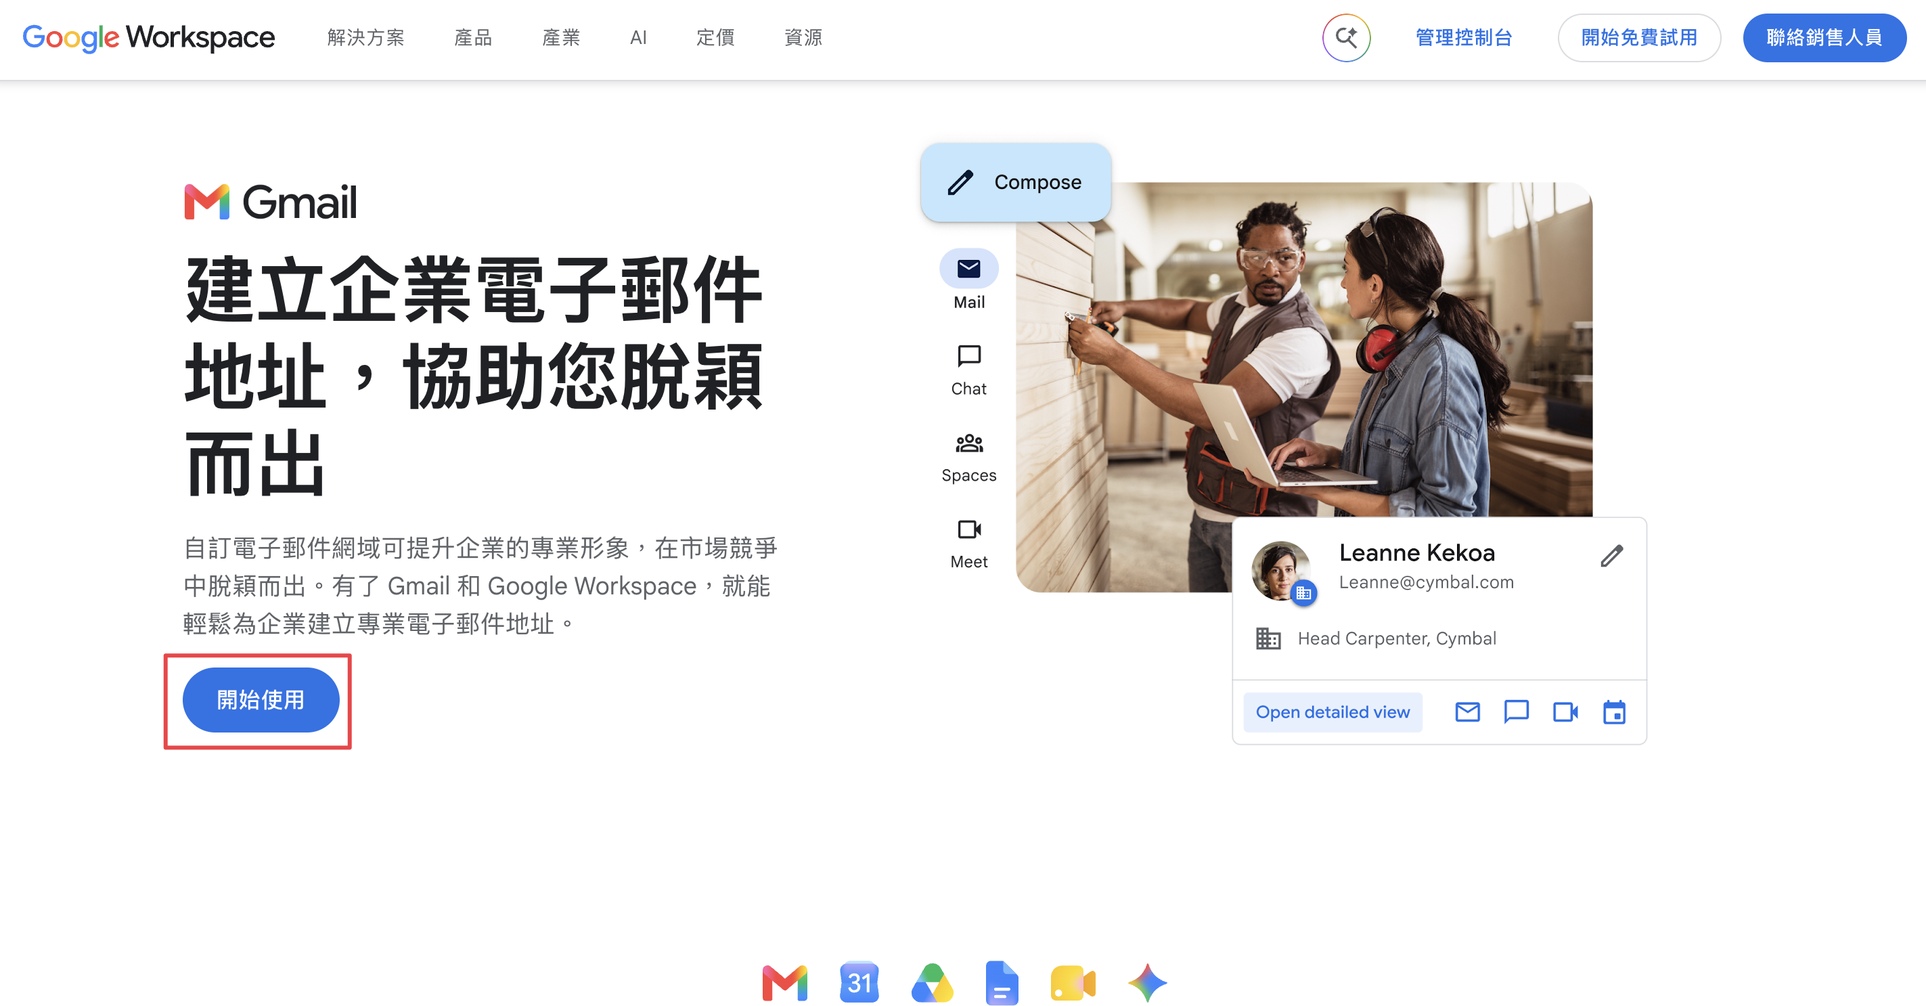The image size is (1926, 1006).
Task: Click the Gmail logo above the headline
Action: [x=271, y=202]
